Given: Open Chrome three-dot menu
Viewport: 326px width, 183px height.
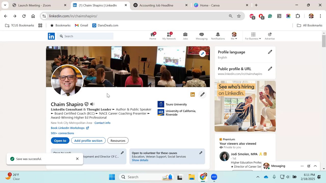Looking at the screenshot, I should coord(320,16).
